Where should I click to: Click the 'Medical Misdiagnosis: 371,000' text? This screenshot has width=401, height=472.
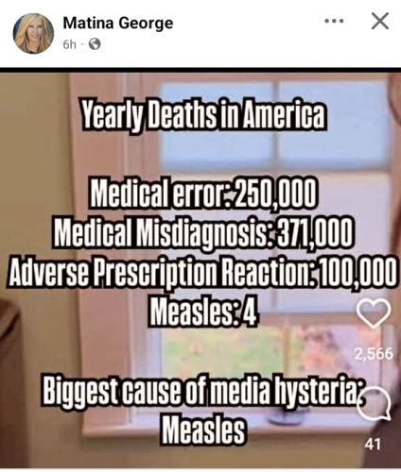point(202,232)
